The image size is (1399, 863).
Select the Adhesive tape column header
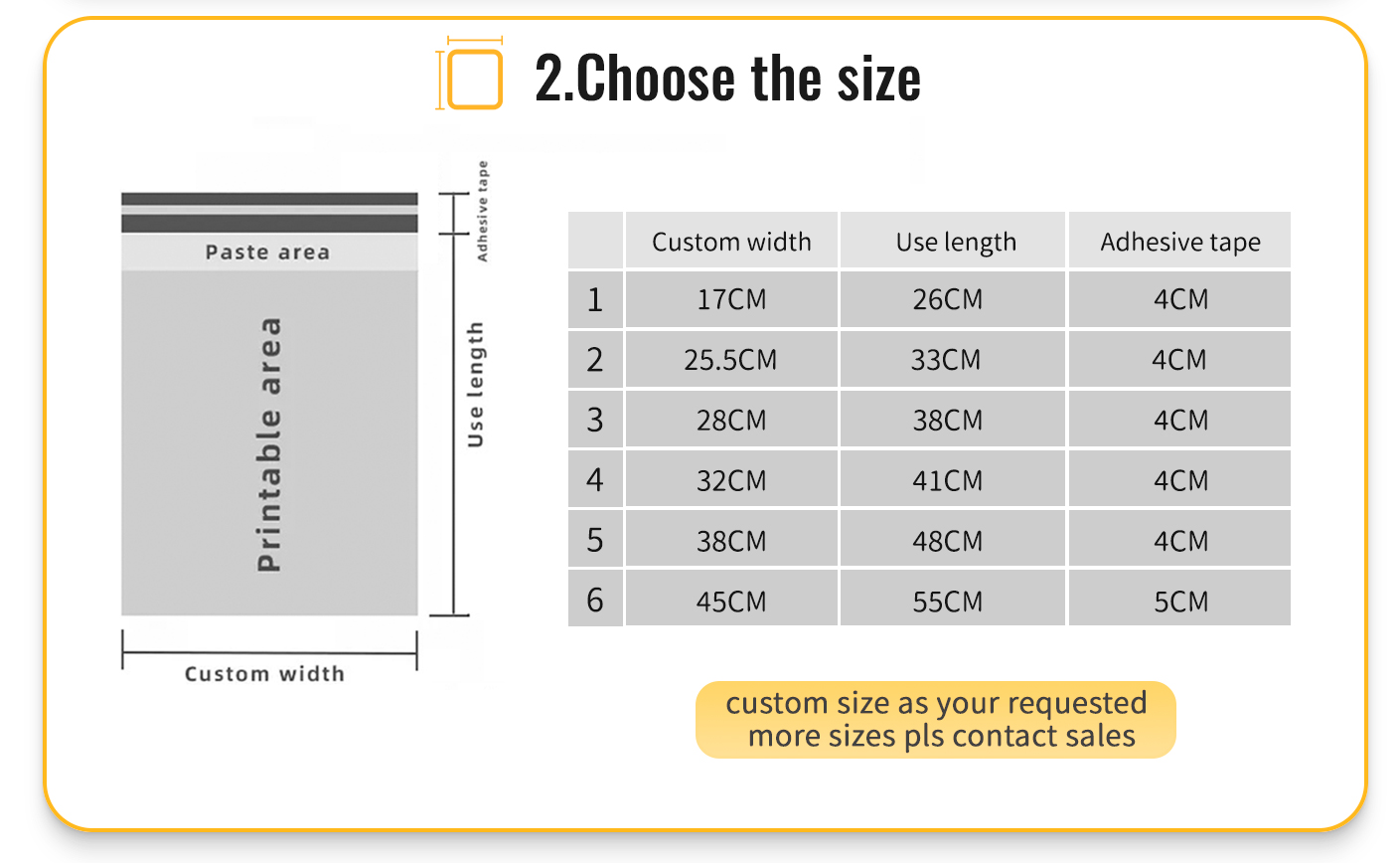[1179, 242]
